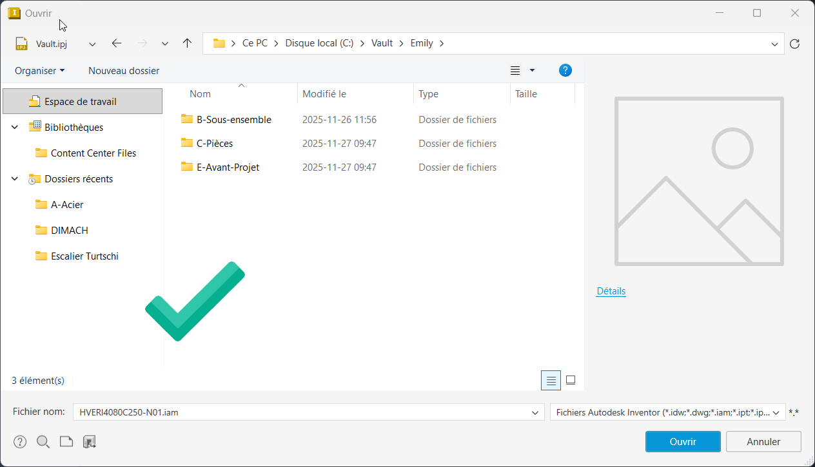Collapse the Bibliothèques tree node
The image size is (815, 467).
[15, 128]
